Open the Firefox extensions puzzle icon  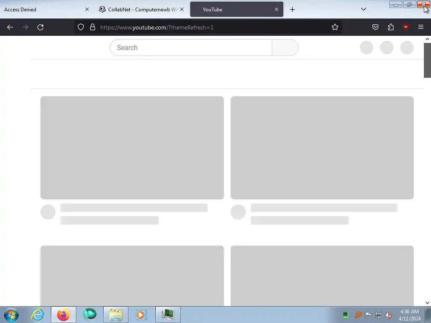tap(391, 27)
